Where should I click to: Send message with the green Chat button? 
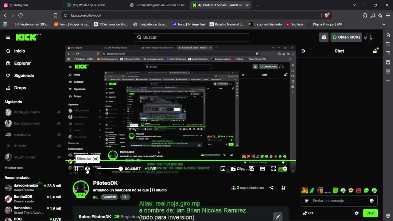point(370,213)
